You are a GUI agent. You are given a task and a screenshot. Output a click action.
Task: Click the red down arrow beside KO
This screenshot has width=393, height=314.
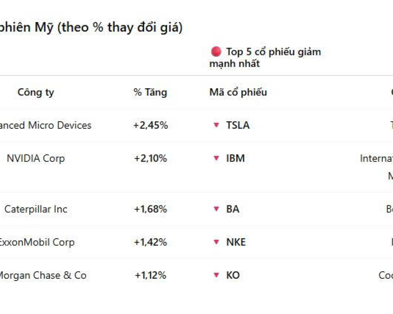[216, 275]
